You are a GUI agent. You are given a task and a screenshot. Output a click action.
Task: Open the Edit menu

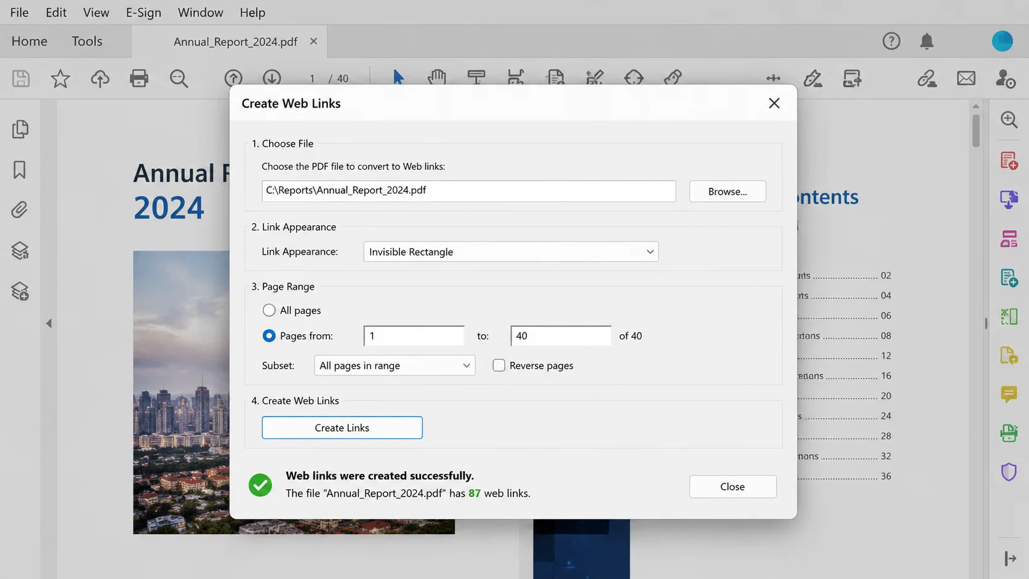(56, 12)
